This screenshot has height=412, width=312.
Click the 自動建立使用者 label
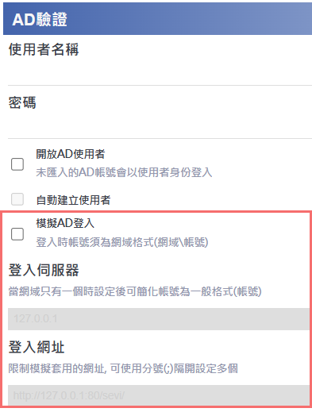point(73,200)
